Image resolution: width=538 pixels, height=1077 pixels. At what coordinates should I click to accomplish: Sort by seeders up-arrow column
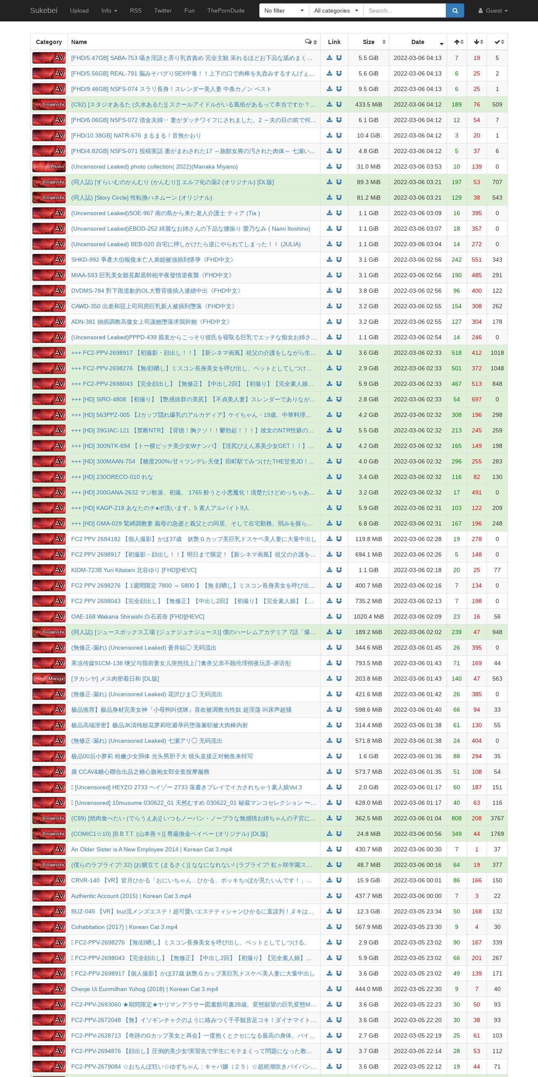[457, 42]
